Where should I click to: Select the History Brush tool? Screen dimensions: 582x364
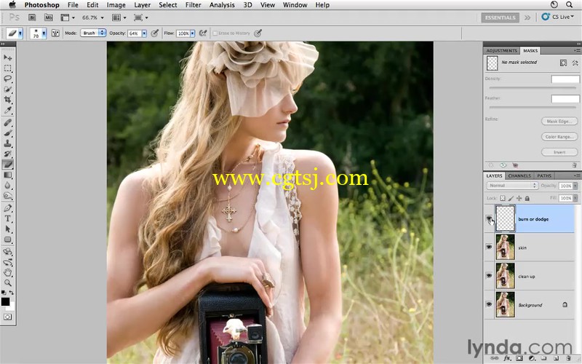coord(8,154)
